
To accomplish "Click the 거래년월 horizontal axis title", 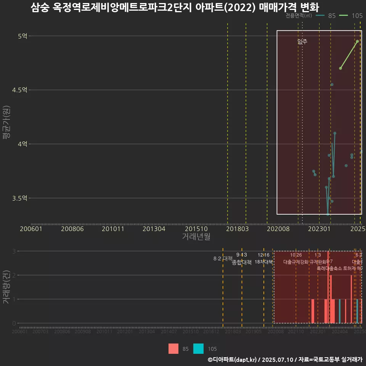I will [x=196, y=236].
